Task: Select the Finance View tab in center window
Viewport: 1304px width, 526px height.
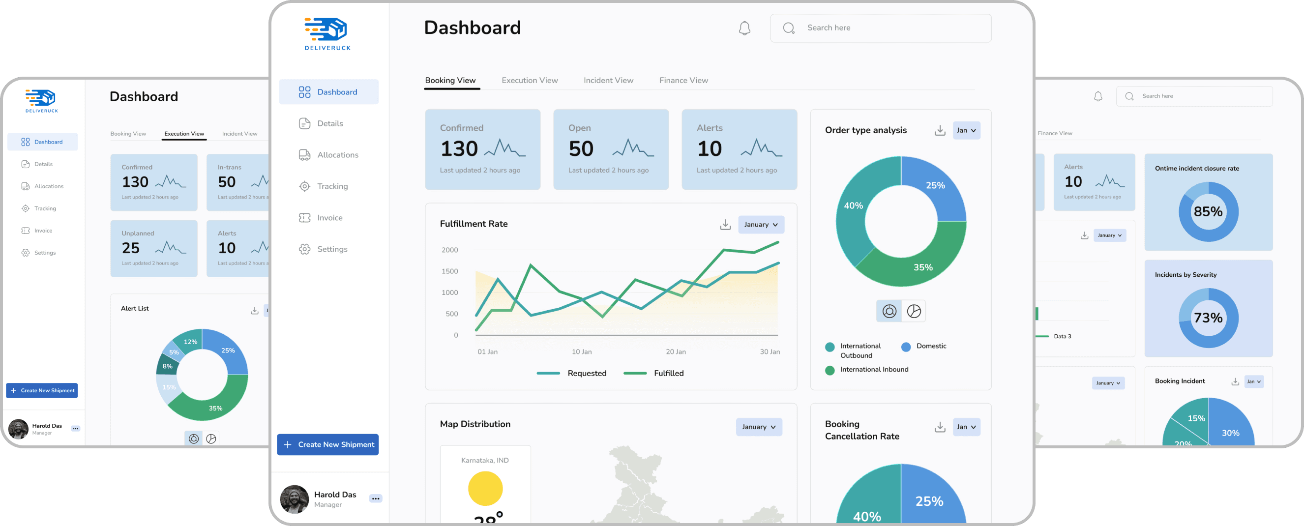Action: click(x=683, y=81)
